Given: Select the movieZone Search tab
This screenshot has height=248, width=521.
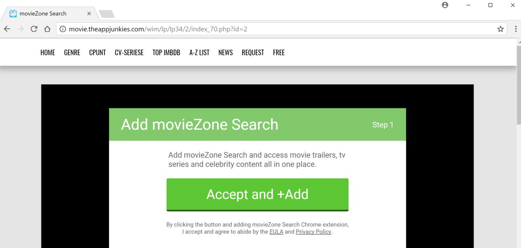Looking at the screenshot, I should click(50, 13).
